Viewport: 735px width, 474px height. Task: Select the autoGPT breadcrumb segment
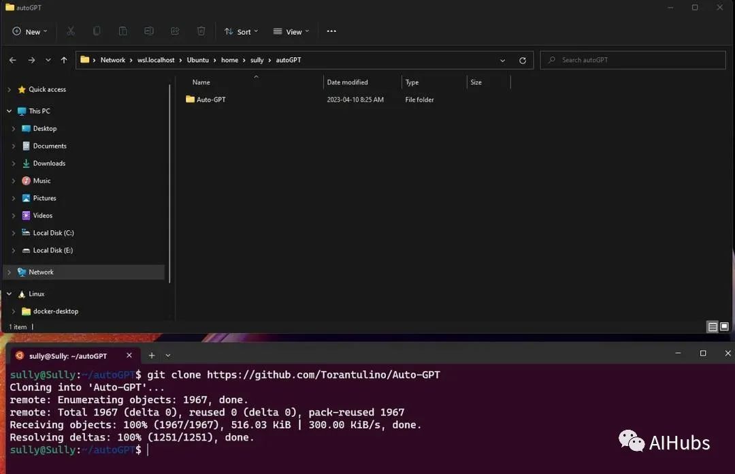(289, 60)
